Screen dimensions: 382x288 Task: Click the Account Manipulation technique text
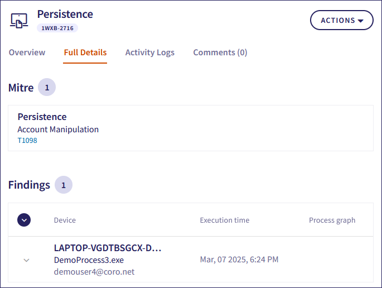coord(58,129)
